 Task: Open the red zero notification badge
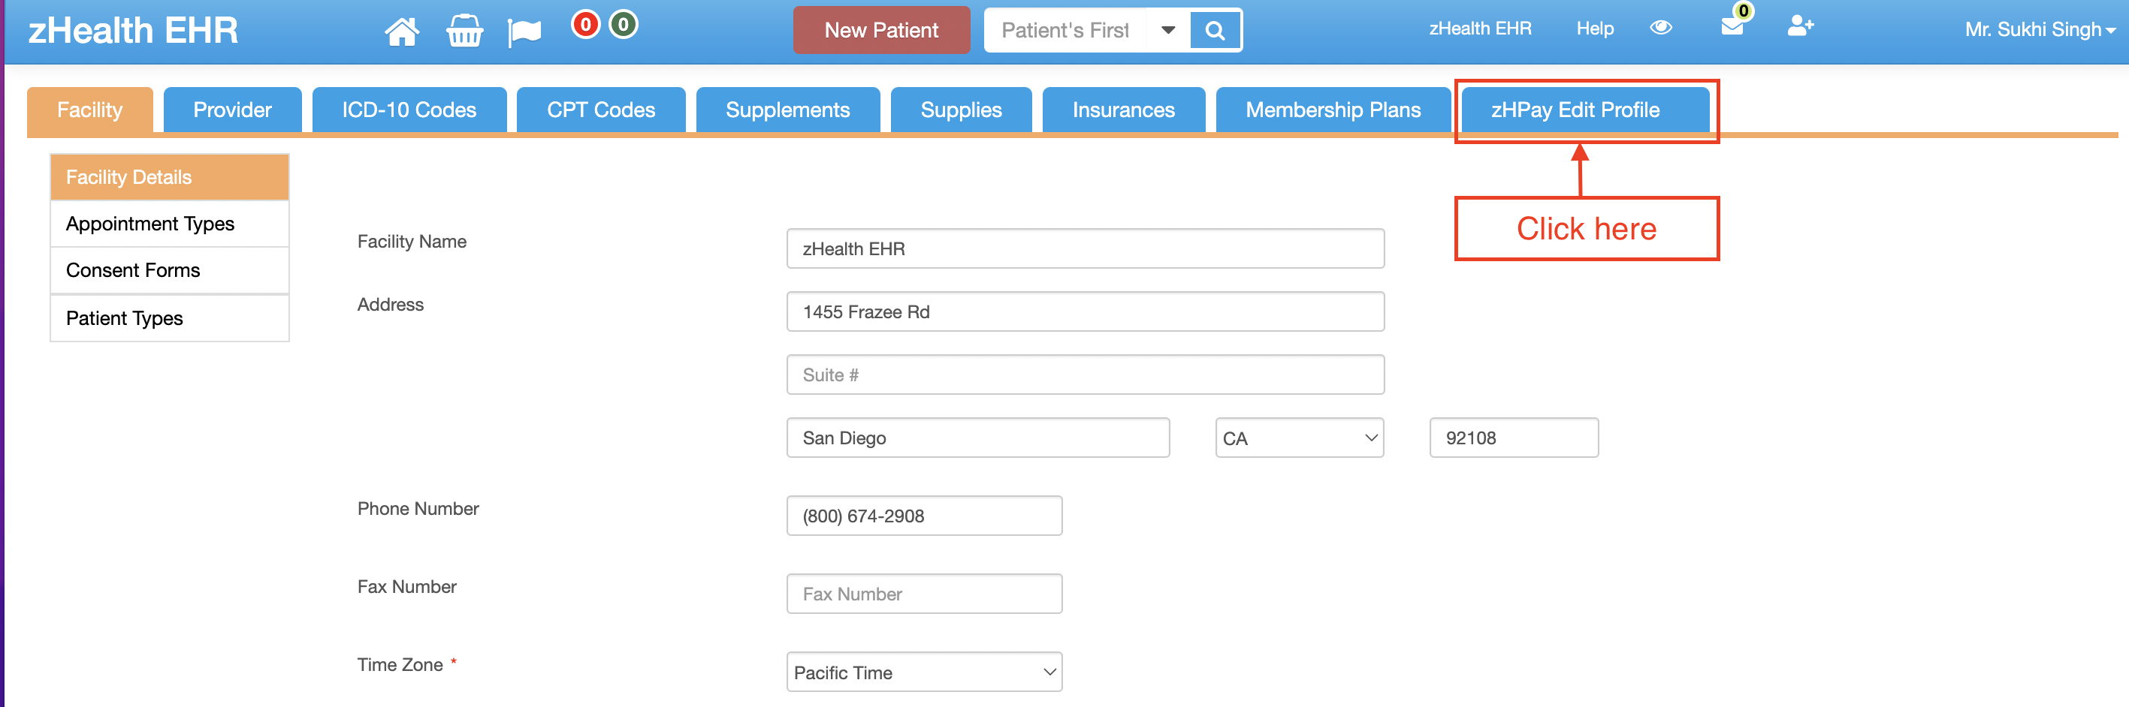click(585, 25)
